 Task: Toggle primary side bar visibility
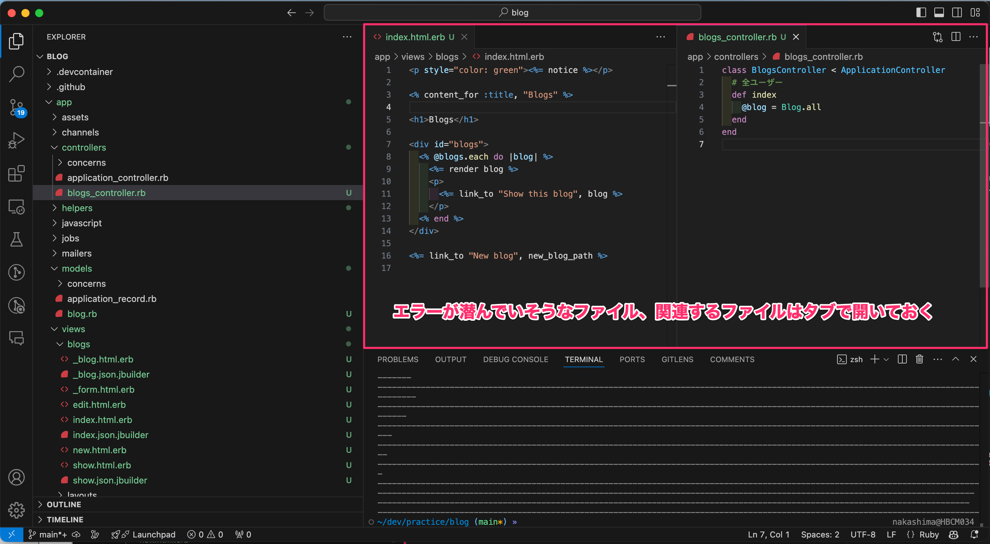[x=921, y=13]
